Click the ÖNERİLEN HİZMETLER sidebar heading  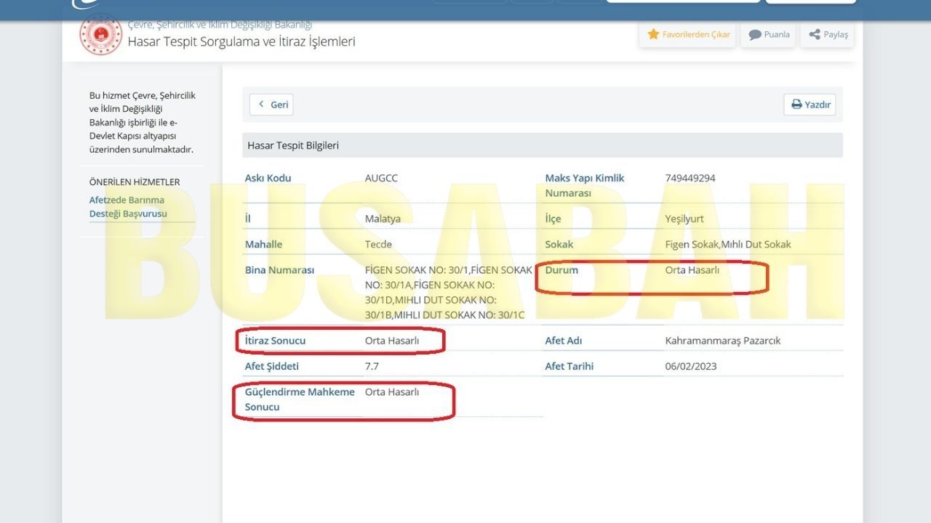click(x=135, y=182)
